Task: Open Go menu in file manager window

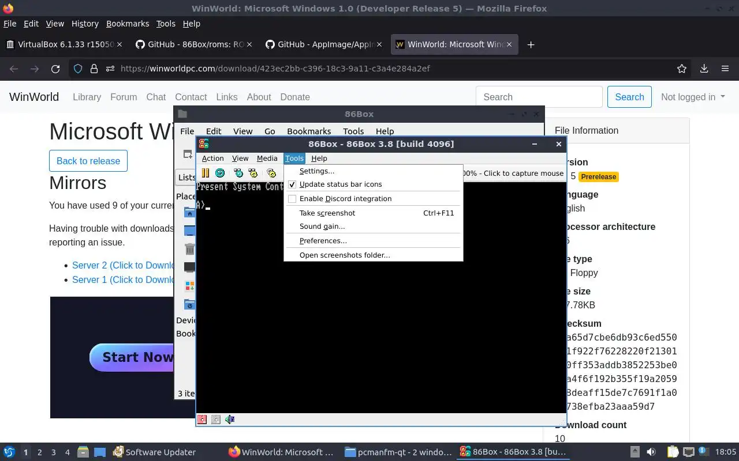Action: click(x=270, y=131)
